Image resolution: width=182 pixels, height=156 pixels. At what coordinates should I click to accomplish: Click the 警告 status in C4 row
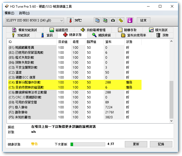[129, 82]
